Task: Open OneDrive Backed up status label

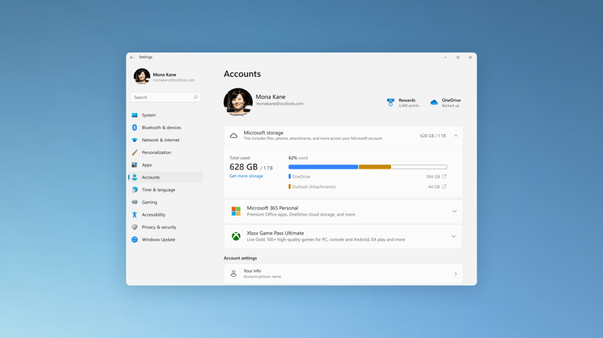Action: pyautogui.click(x=451, y=103)
